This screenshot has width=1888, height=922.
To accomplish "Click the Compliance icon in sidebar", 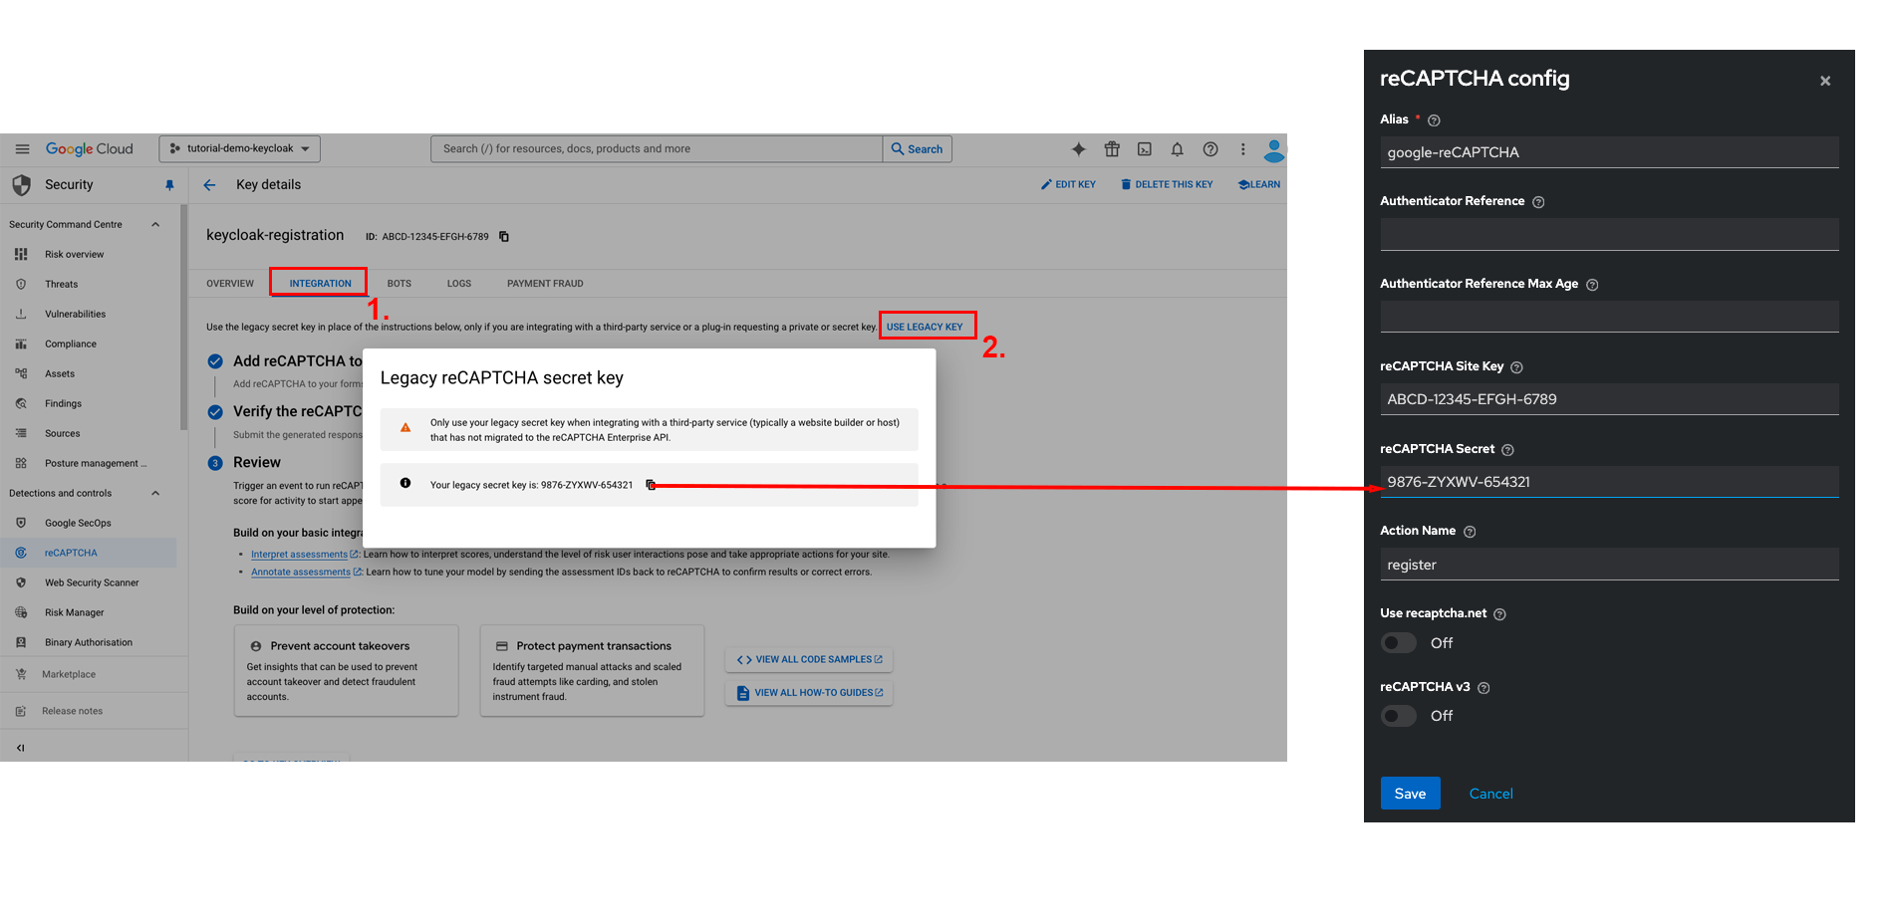I will tap(21, 344).
